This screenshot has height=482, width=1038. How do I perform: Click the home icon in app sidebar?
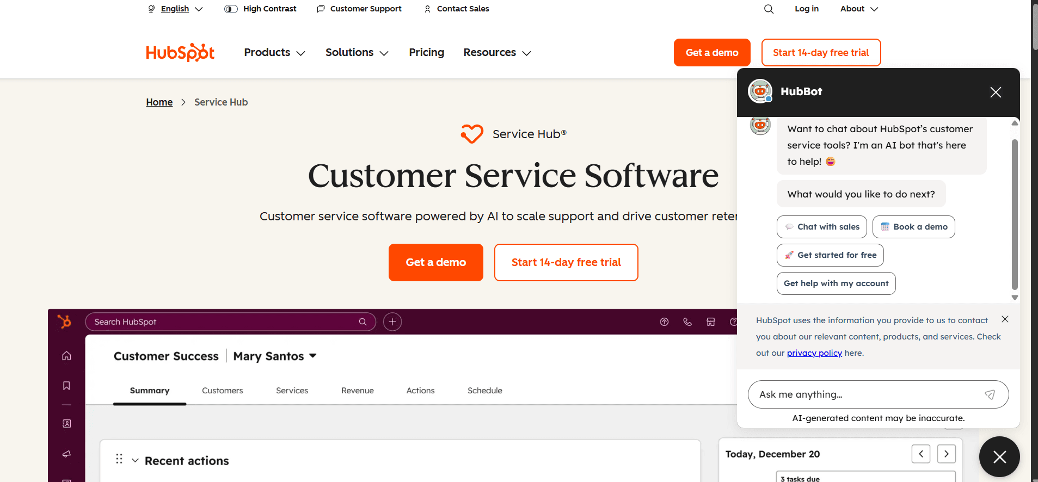[x=66, y=355]
